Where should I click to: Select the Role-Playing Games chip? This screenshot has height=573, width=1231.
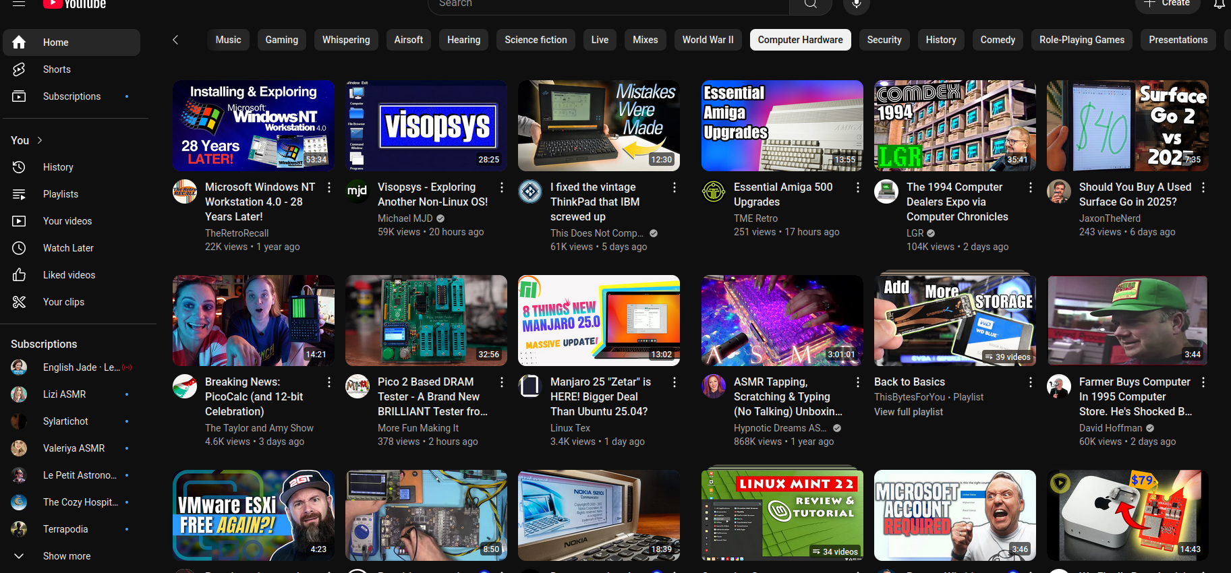1082,40
